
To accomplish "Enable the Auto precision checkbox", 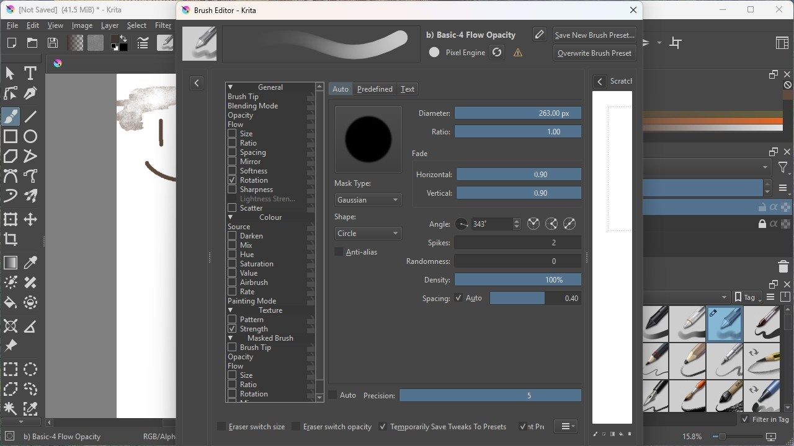I will click(x=332, y=395).
